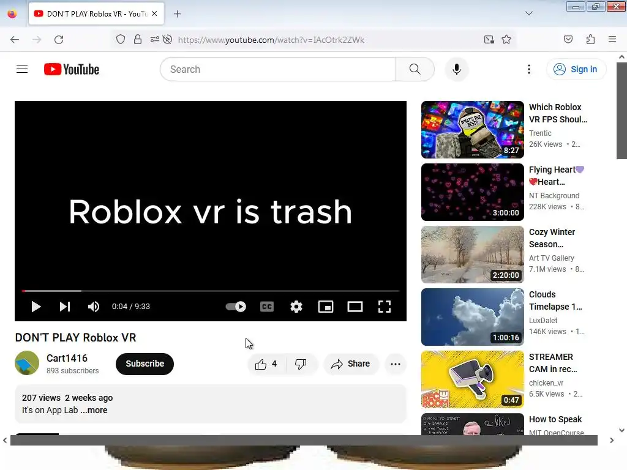
Task: Reload the current page
Action: (59, 40)
